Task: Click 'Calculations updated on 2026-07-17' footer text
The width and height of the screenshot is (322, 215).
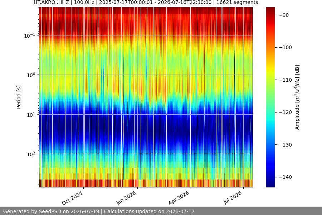Action: pyautogui.click(x=149, y=211)
